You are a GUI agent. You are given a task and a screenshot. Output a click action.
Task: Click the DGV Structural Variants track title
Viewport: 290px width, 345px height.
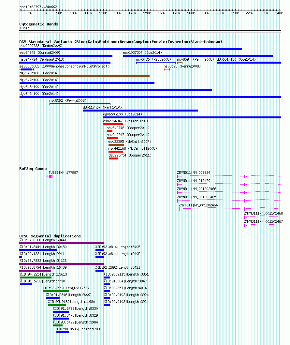pos(121,42)
